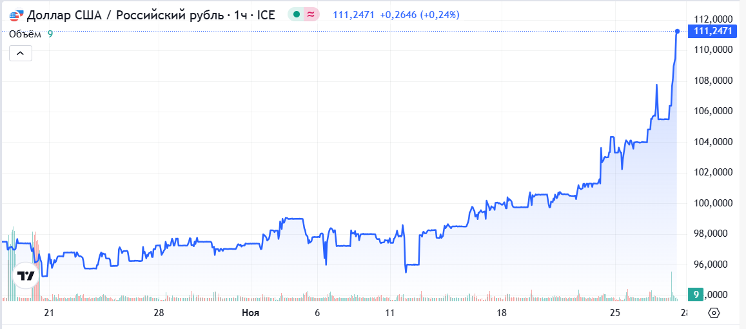746x329 pixels.
Task: Click the green market status dot
Action: pos(296,14)
